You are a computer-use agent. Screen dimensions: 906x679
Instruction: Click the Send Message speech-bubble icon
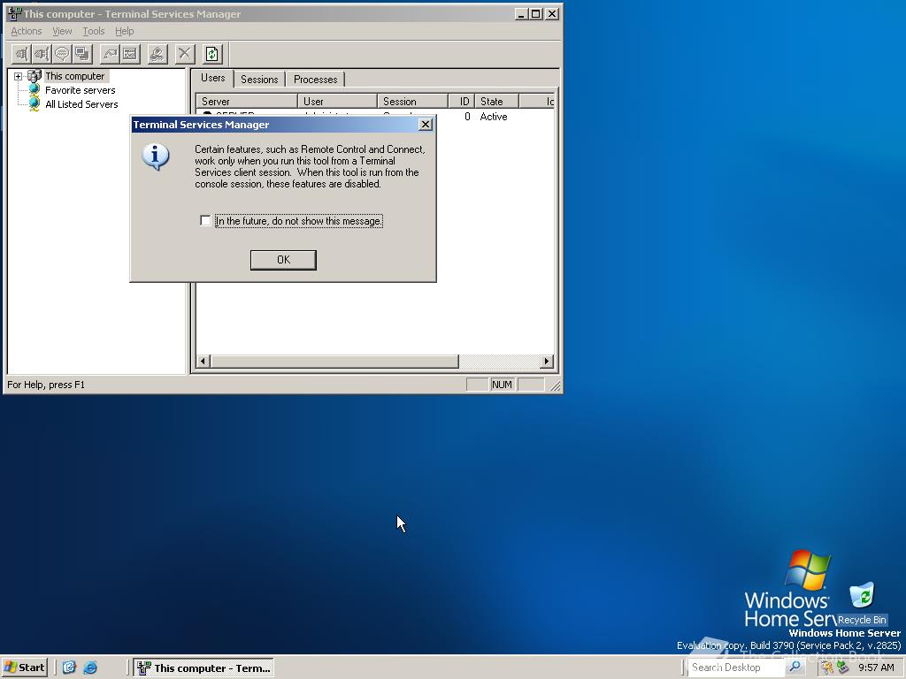[x=62, y=54]
